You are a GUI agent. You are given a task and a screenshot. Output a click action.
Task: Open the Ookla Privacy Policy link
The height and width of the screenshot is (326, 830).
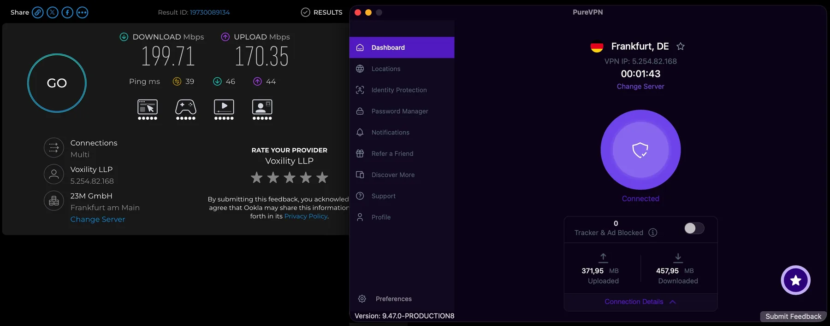pos(306,216)
